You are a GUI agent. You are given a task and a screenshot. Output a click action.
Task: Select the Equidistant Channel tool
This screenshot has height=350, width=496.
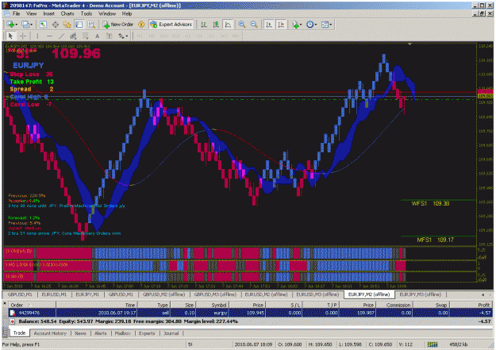pyautogui.click(x=73, y=36)
